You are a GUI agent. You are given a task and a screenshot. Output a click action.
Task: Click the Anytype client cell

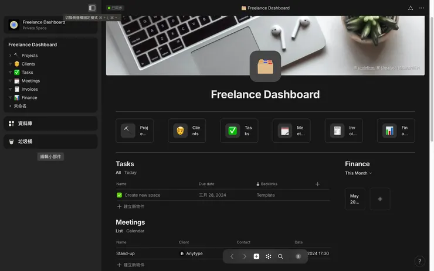192,253
